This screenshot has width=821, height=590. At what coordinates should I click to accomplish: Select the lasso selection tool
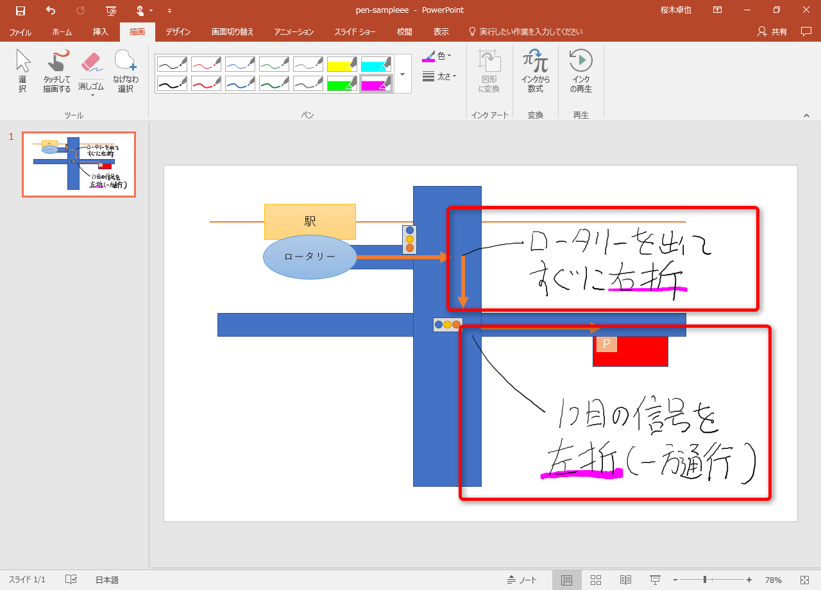125,71
